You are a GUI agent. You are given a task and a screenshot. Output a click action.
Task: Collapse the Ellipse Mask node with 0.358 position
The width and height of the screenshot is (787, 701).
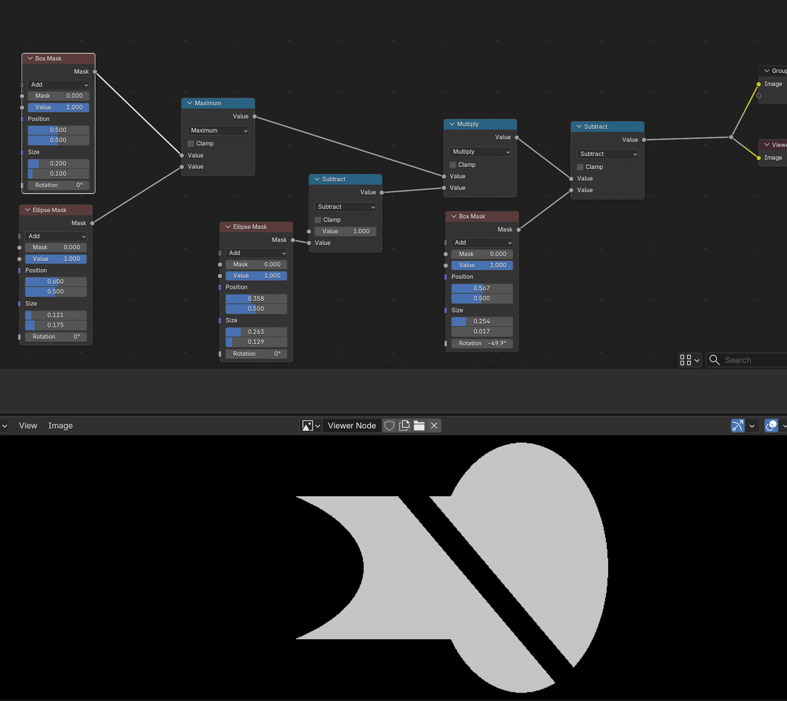point(227,227)
